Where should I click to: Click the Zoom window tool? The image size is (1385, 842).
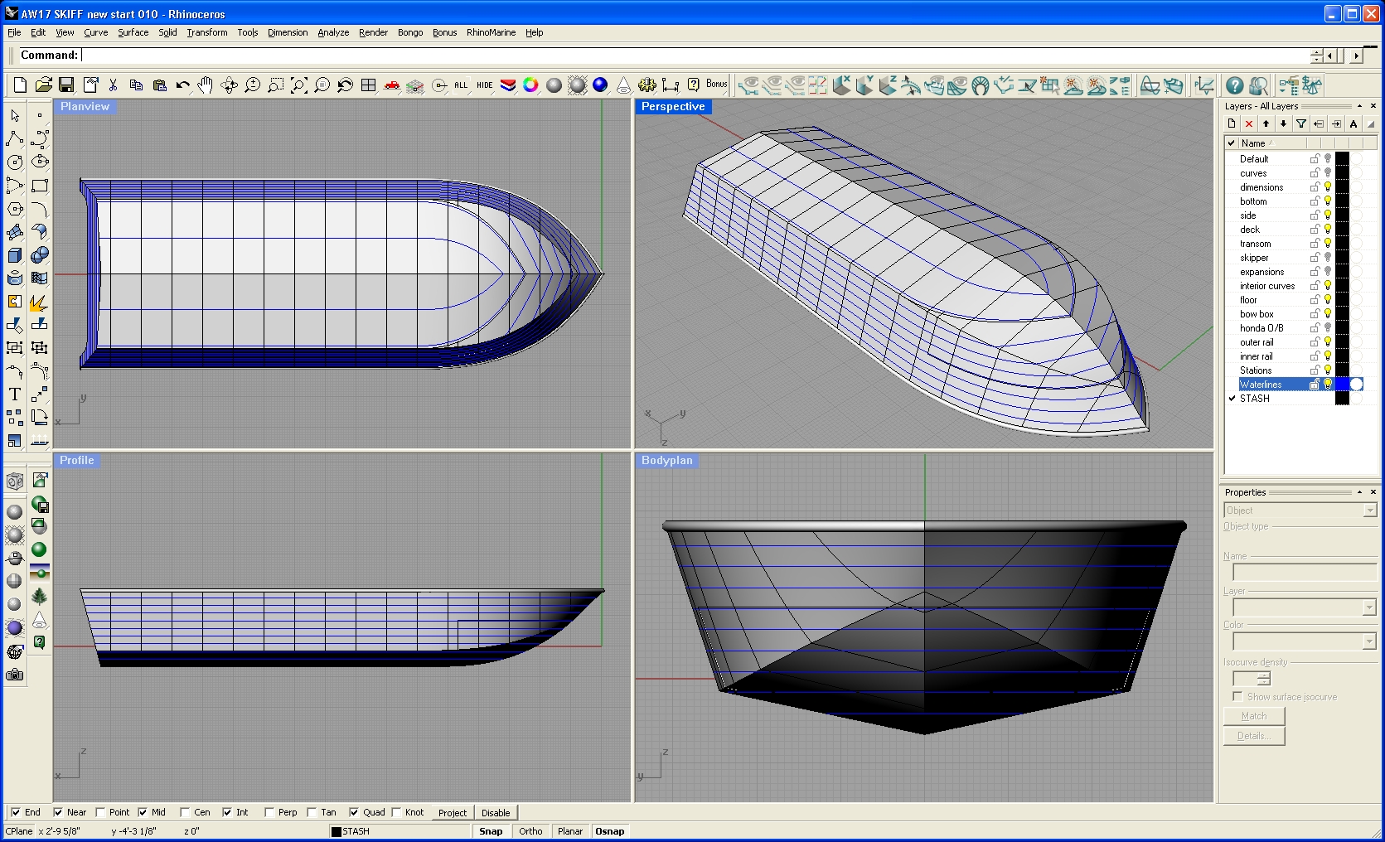(x=275, y=85)
